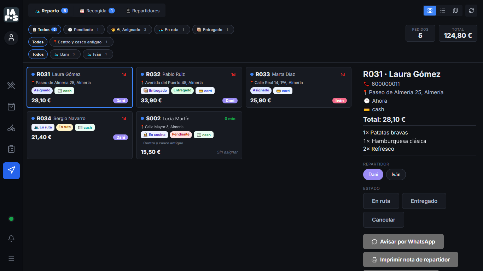Select Todos couriers filter
Viewport: 483px width, 271px height.
(x=38, y=54)
